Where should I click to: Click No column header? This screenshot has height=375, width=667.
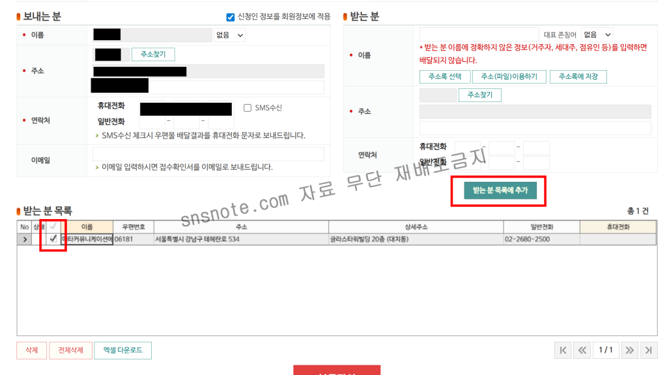coord(25,227)
